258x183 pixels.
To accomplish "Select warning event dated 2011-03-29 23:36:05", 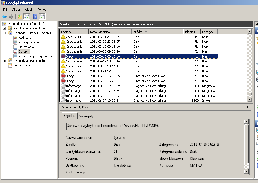I will tap(139, 42).
